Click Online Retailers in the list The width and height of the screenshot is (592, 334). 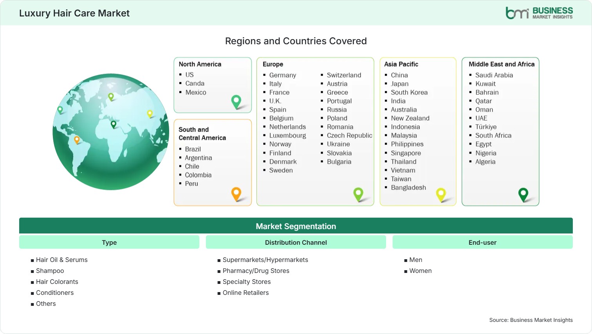245,292
